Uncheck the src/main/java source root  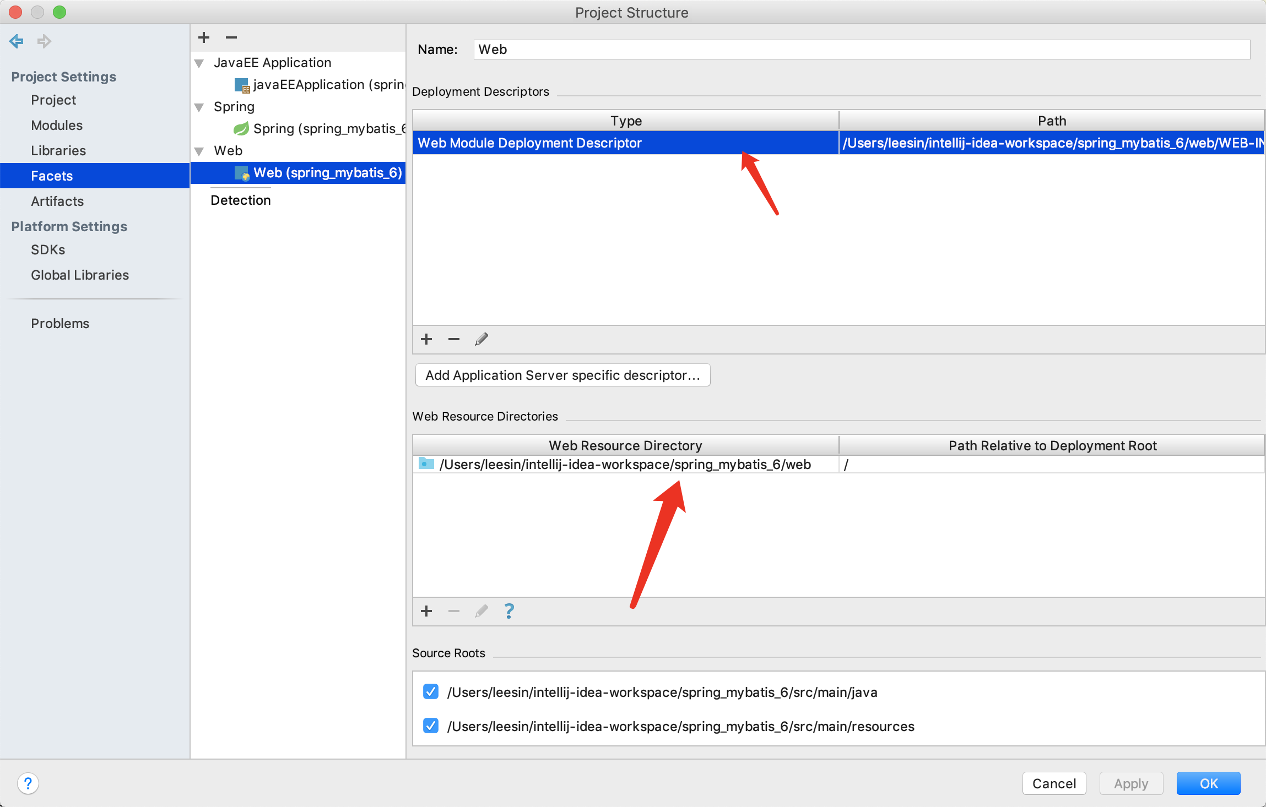click(431, 691)
